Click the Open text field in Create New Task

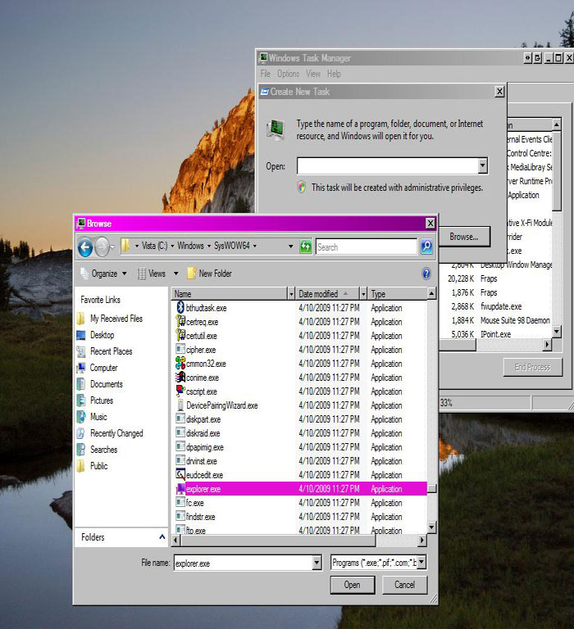pos(388,165)
